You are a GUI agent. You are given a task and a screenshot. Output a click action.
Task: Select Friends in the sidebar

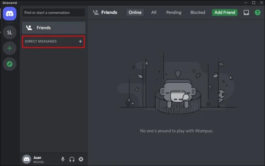click(54, 28)
